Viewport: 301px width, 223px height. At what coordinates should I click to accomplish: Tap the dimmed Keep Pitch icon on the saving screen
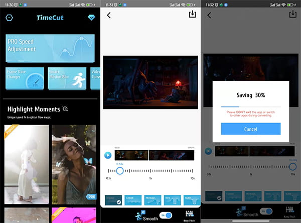click(x=289, y=210)
